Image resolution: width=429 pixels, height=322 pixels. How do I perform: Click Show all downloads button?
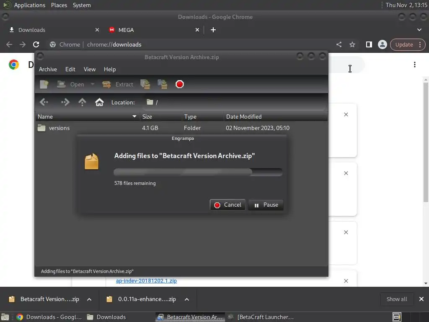coord(396,299)
